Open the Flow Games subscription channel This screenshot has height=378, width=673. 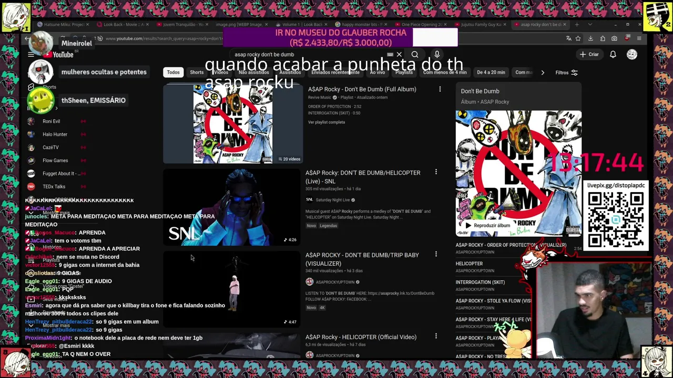coord(55,161)
